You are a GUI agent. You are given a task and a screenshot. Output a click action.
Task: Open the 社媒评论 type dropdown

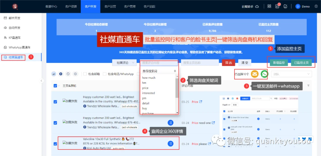(x=124, y=63)
